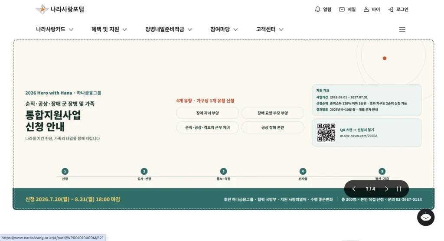Open the 마이 user profile icon

(x=366, y=10)
